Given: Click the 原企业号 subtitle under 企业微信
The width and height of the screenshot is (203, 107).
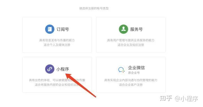Looking at the screenshot, I should tap(134, 73).
